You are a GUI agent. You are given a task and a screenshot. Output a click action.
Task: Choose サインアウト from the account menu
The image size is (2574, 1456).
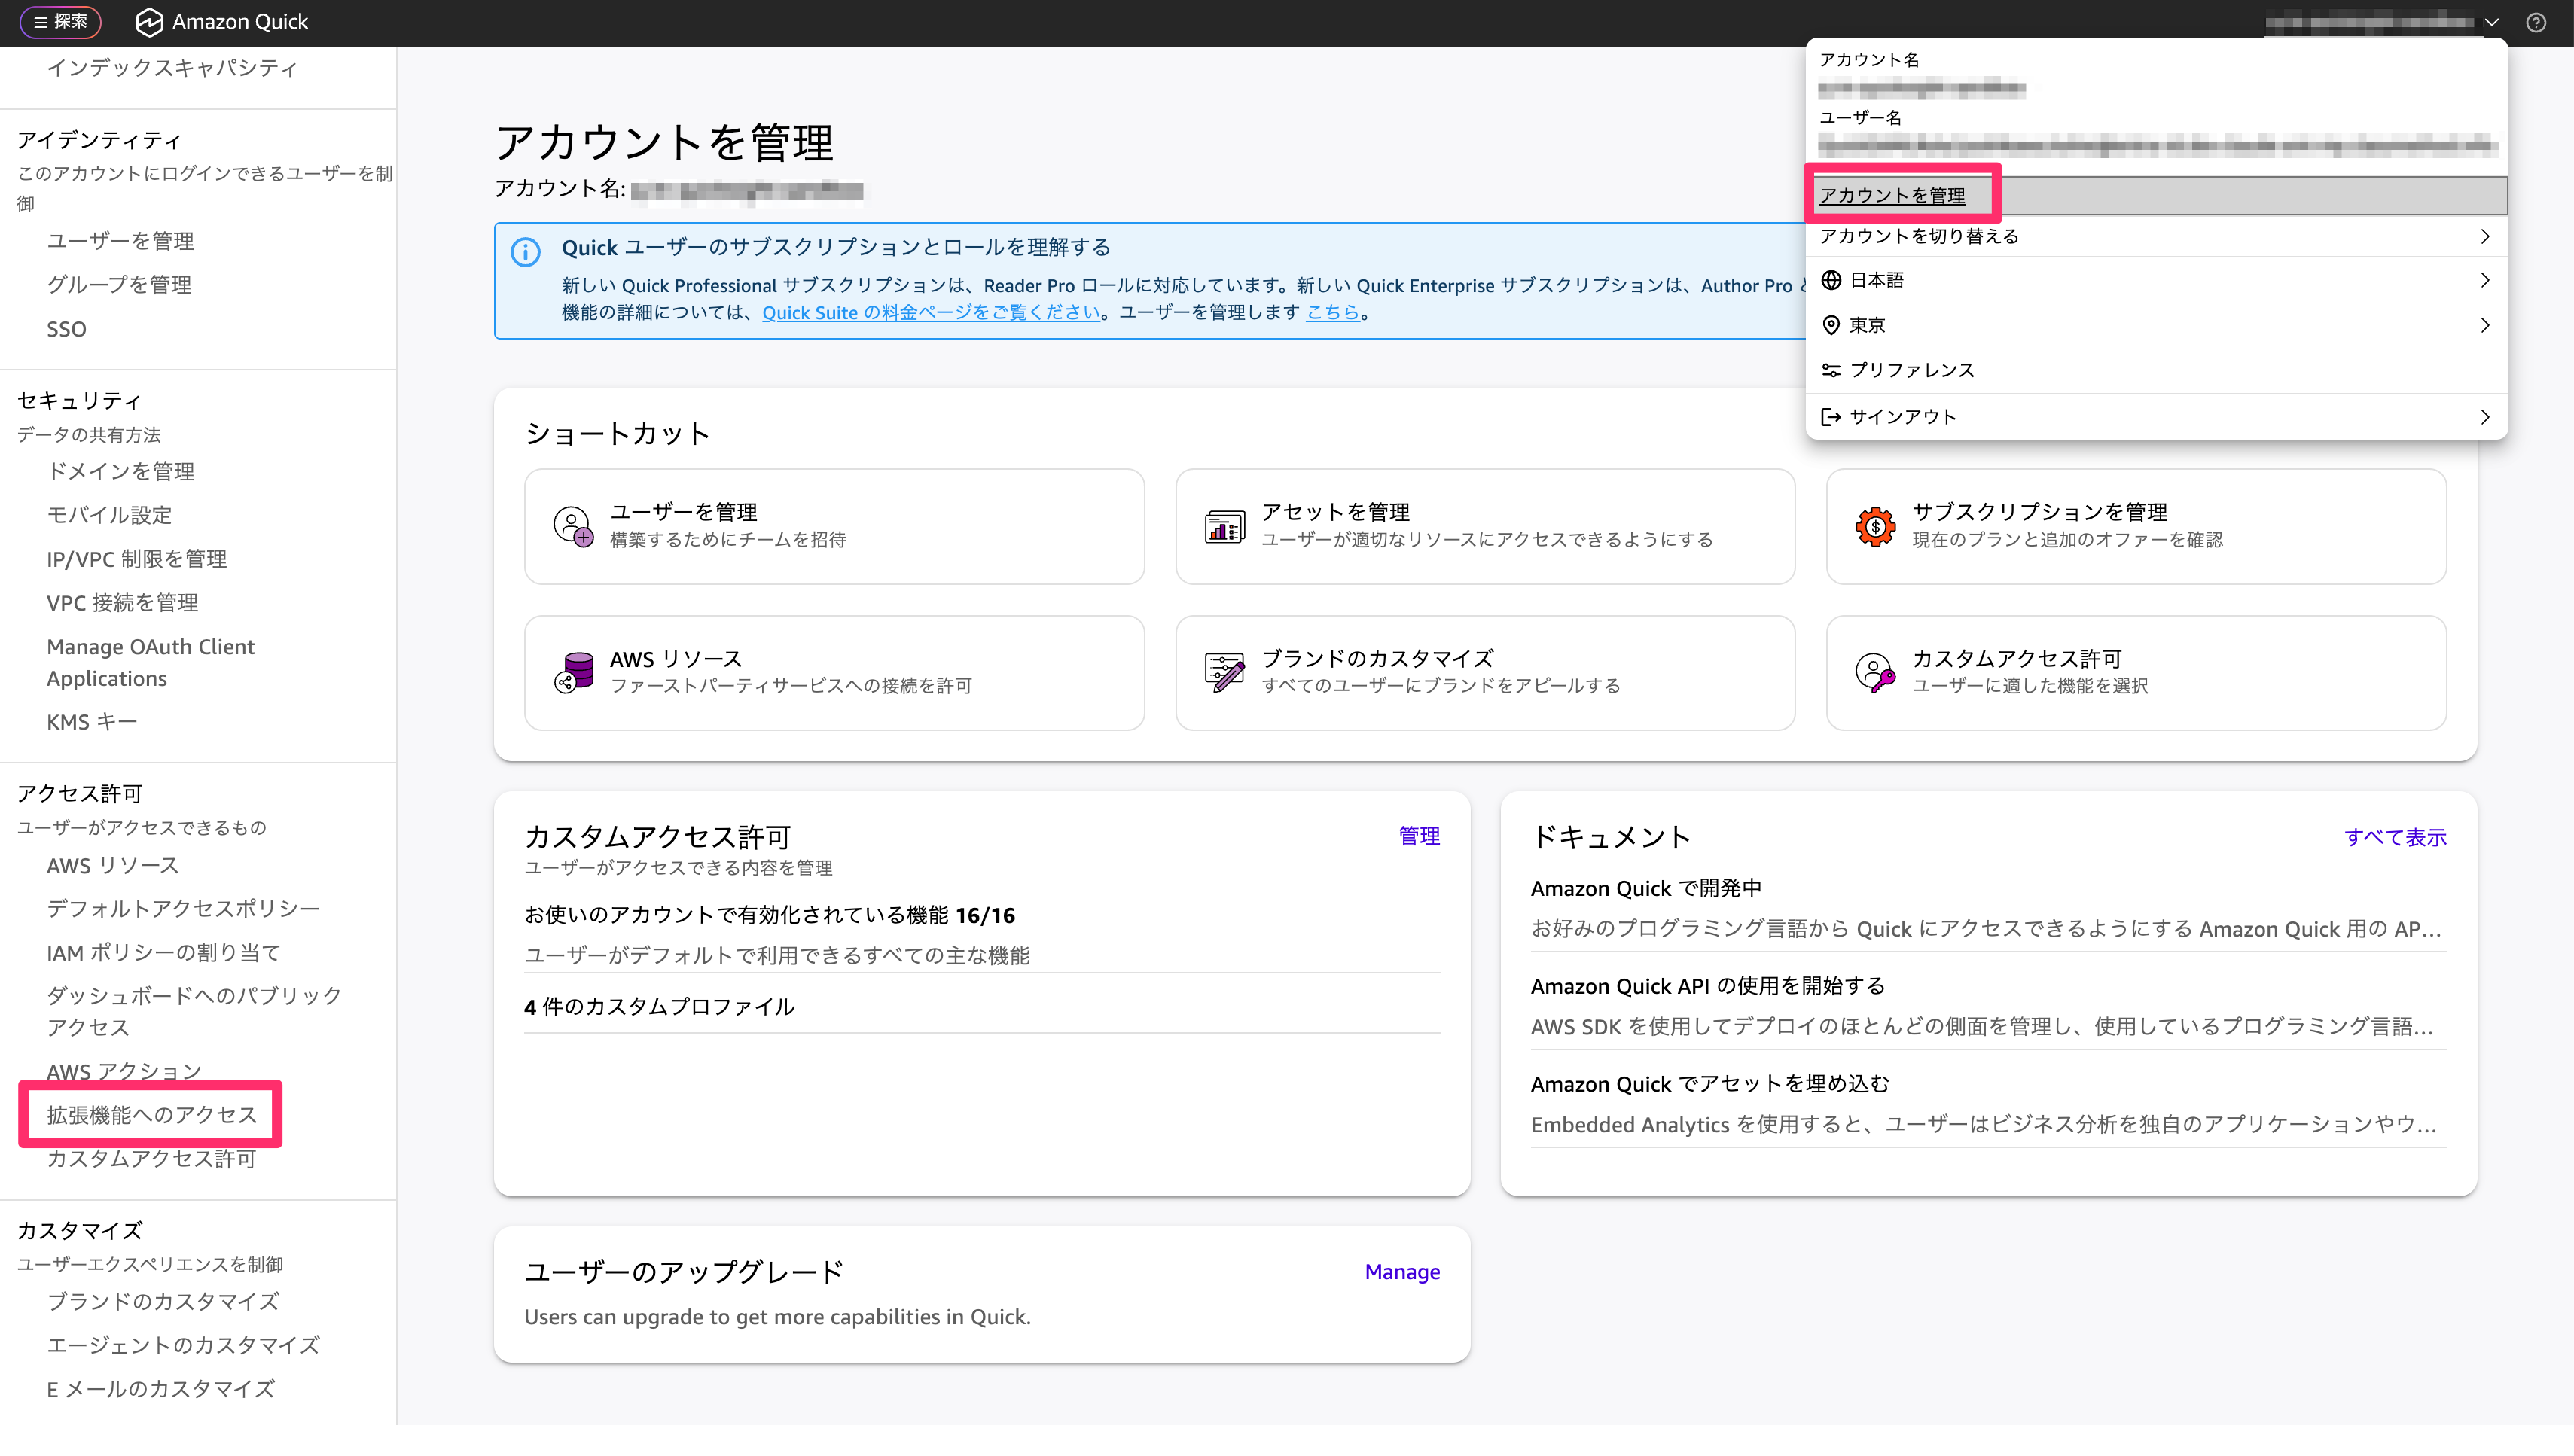[2156, 416]
